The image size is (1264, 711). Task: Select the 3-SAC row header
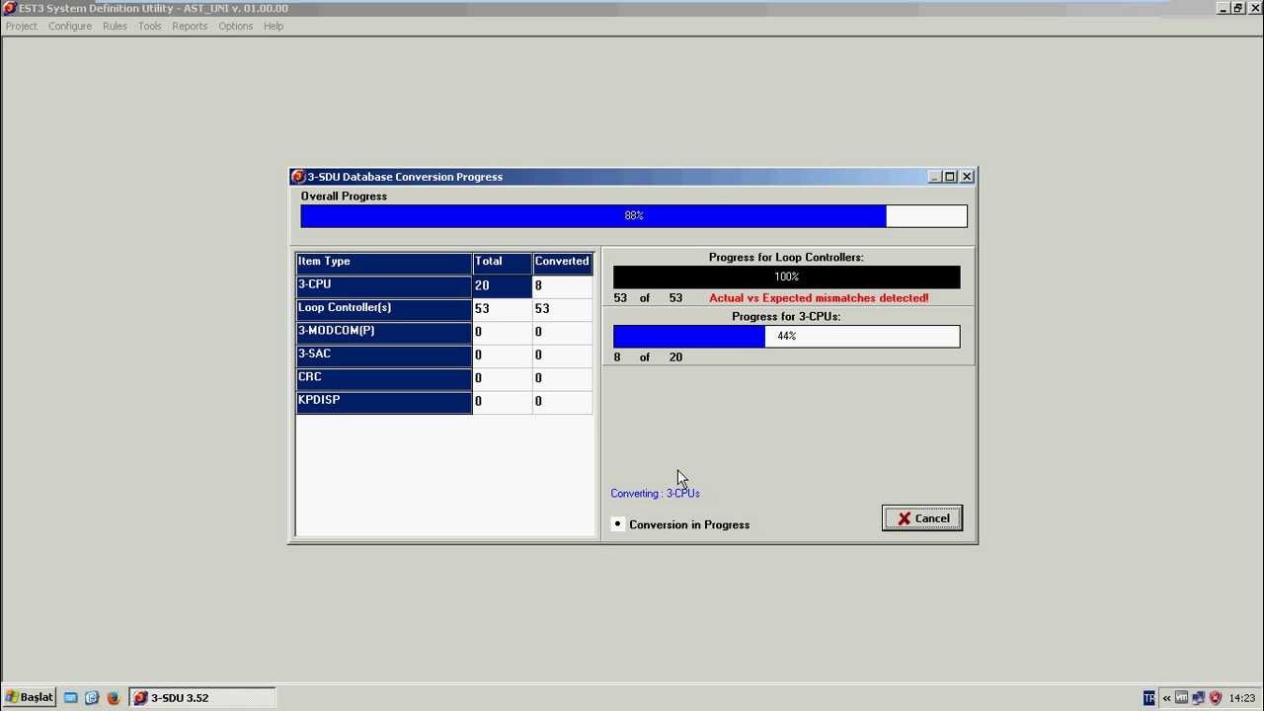point(384,355)
